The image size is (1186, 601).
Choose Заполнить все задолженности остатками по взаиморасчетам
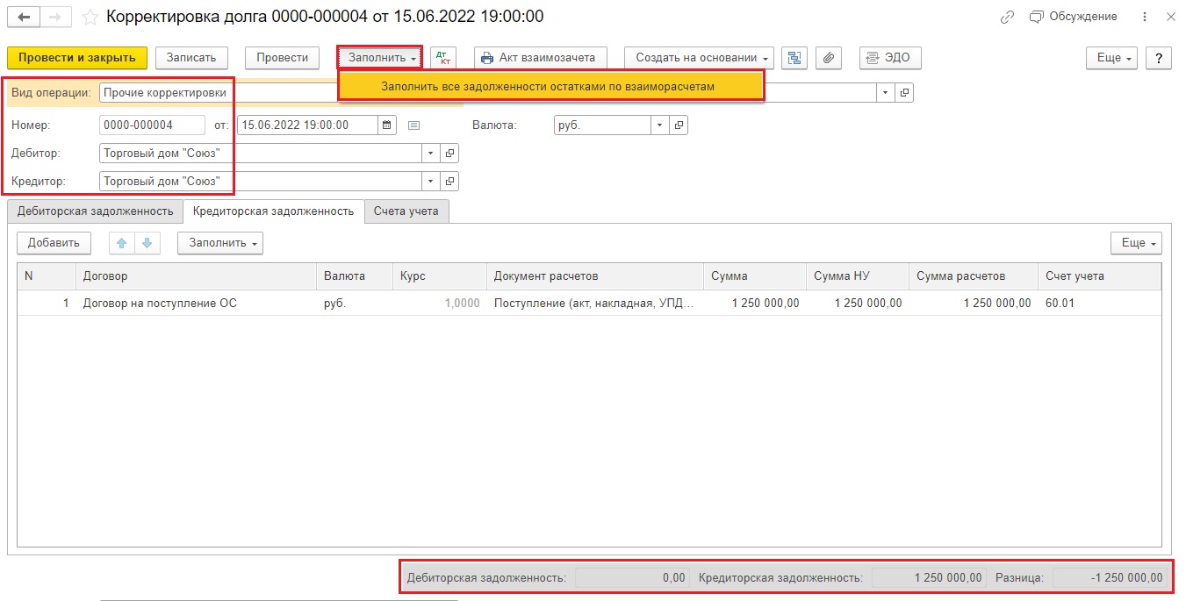click(551, 87)
